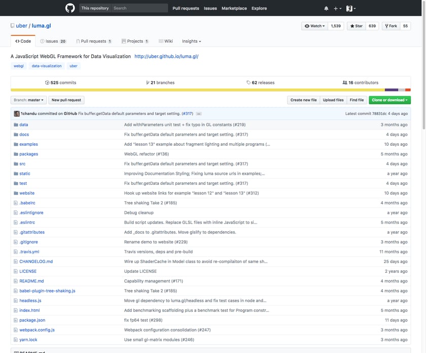Open the .babelrc file
The width and height of the screenshot is (426, 353).
[27, 203]
